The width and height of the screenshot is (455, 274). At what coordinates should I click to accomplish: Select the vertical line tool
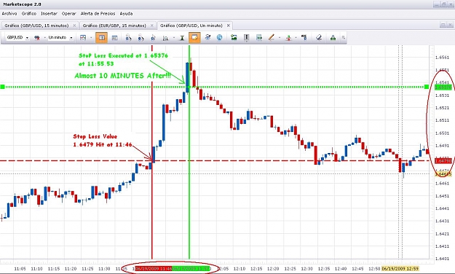247,37
